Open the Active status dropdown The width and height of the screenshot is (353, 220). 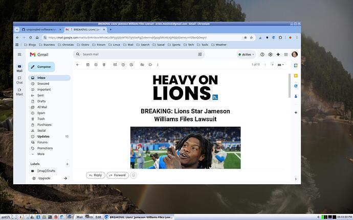(246, 55)
